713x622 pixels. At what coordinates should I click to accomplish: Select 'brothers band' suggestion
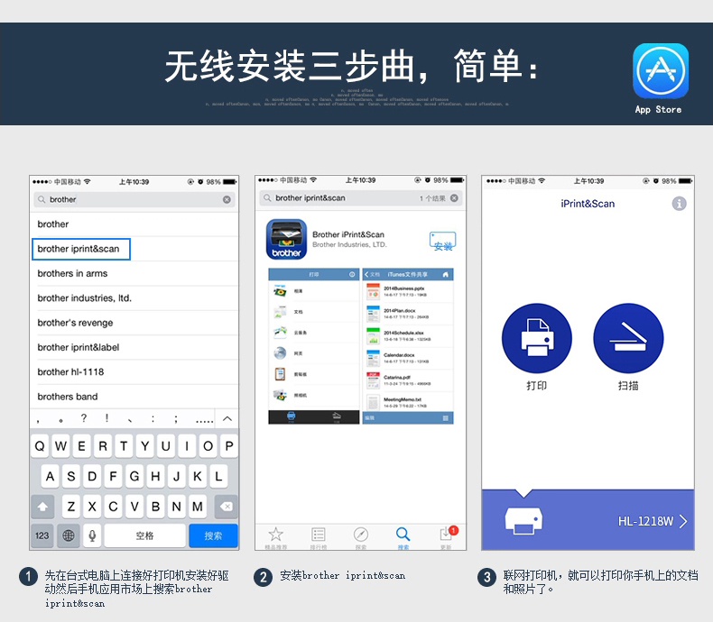tap(134, 397)
